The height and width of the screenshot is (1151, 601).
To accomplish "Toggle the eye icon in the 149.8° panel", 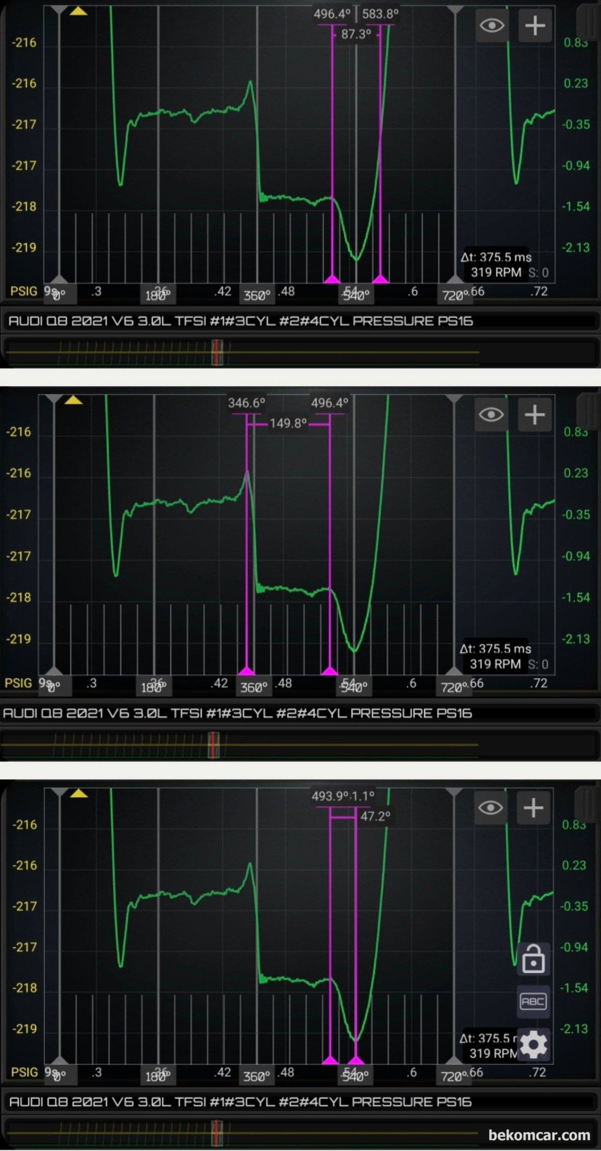I will [x=491, y=415].
